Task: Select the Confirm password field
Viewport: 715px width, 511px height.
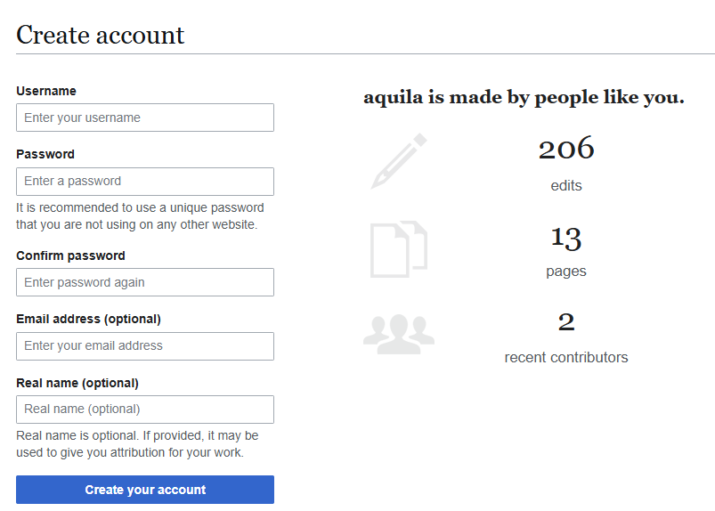Action: (x=145, y=282)
